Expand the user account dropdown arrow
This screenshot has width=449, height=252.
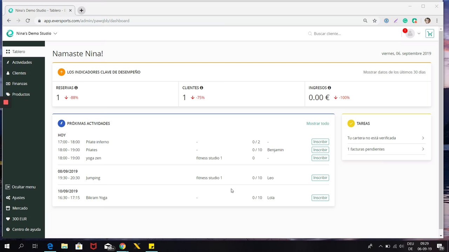(419, 34)
